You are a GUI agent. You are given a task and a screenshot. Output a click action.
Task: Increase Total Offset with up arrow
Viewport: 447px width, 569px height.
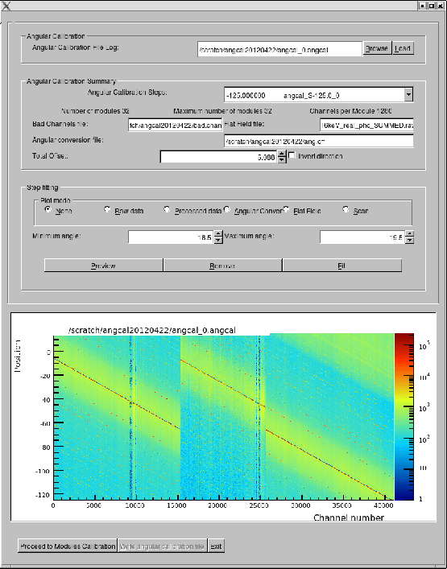pos(282,154)
